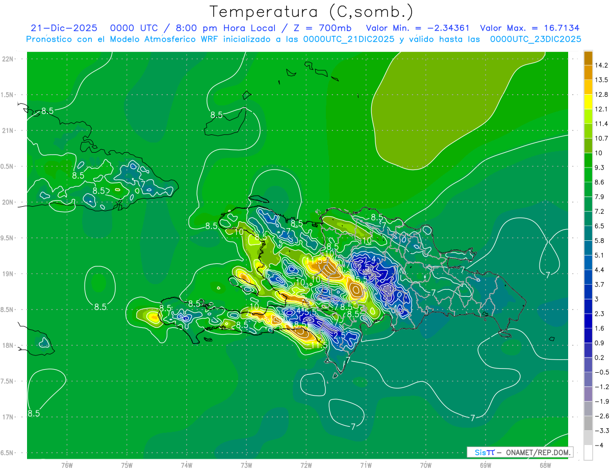Screen dimensions: 612x472
Task: Select the '0000UTC_23DIC2025' valid-until time text
Action: tap(535, 39)
